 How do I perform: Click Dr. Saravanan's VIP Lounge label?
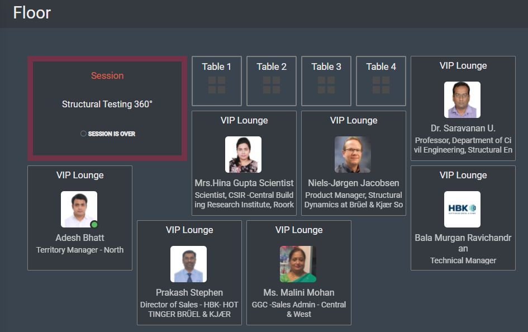[463, 65]
